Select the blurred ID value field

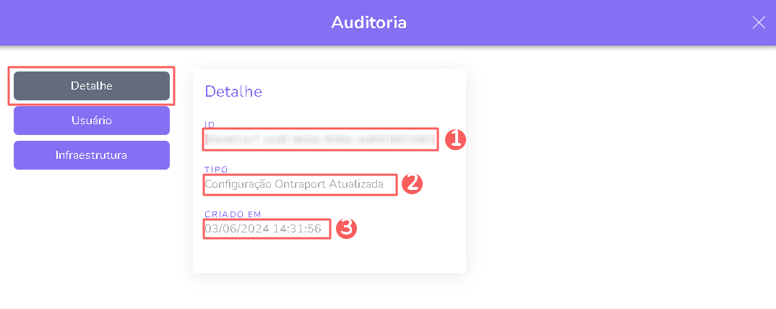320,139
